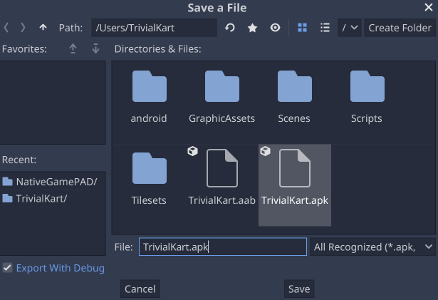Viewport: 438px width, 300px height.
Task: Refresh the file list
Action: (x=230, y=28)
